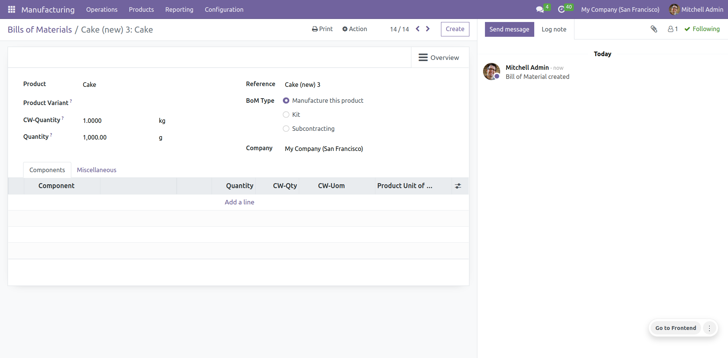This screenshot has height=358, width=728.
Task: Open the apps grid menu icon
Action: click(11, 9)
